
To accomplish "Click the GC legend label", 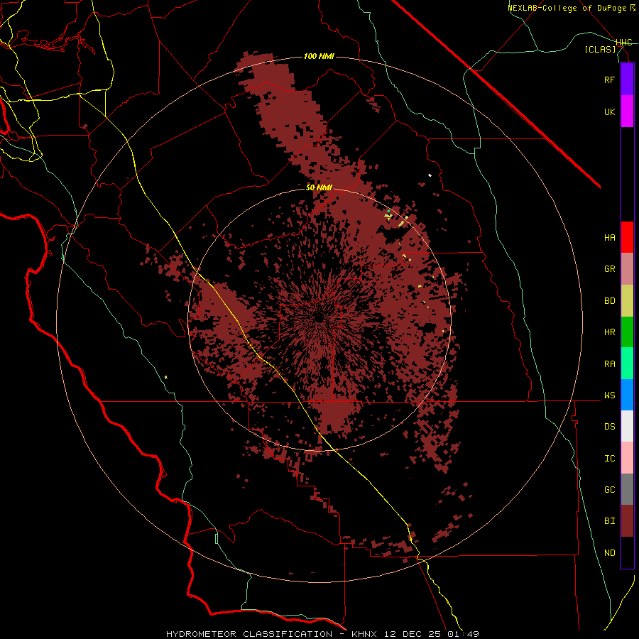I will [x=609, y=490].
